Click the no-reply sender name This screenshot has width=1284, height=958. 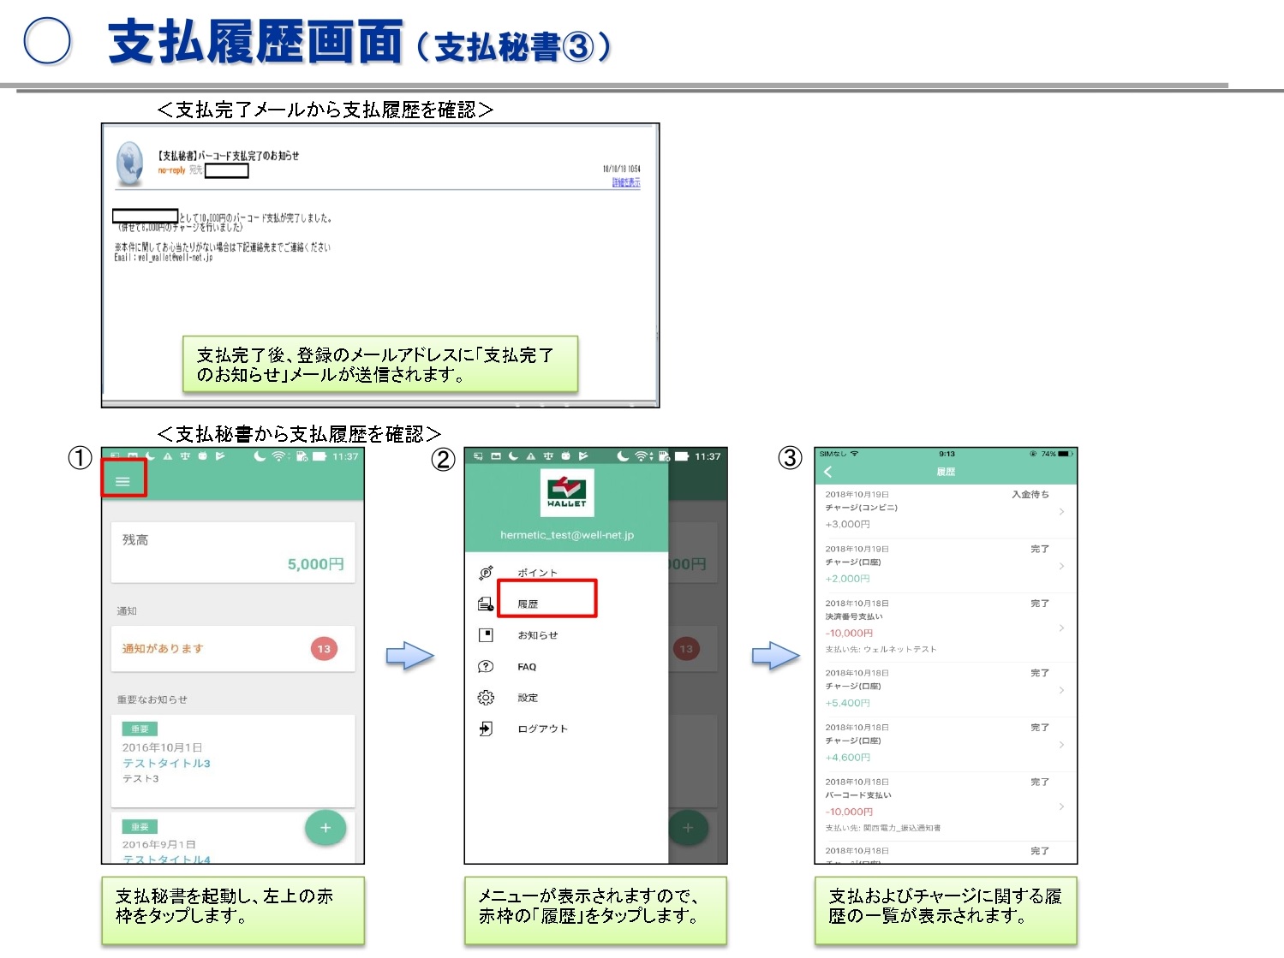tap(171, 170)
